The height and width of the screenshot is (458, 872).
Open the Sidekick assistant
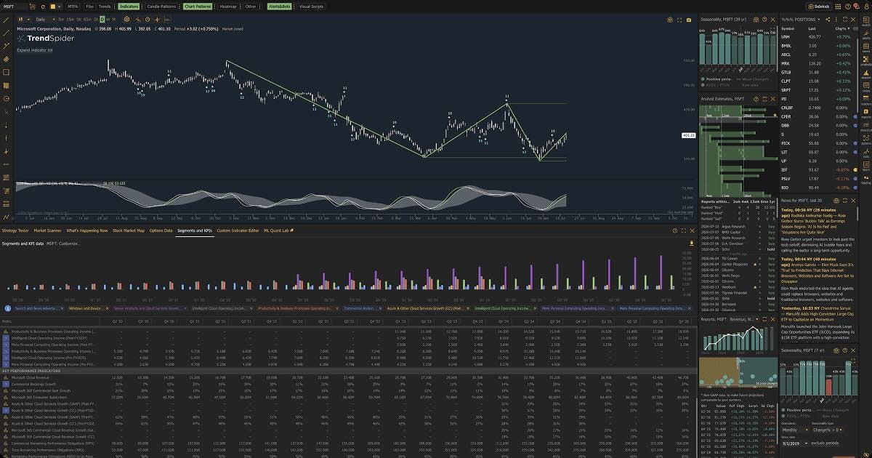tap(819, 6)
